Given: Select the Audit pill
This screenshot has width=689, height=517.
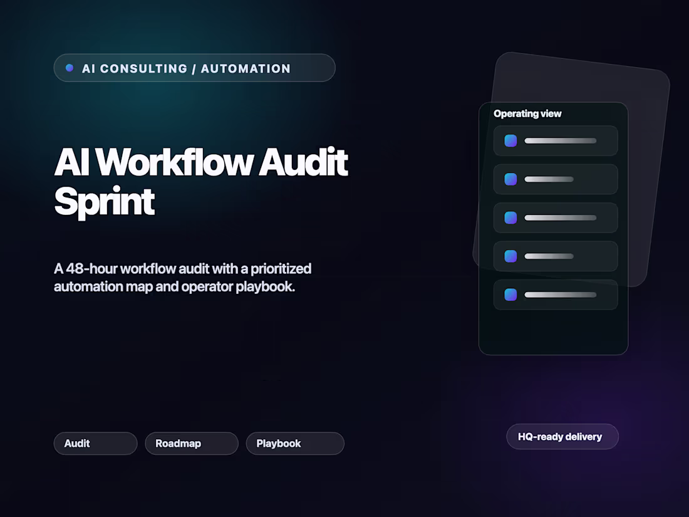Looking at the screenshot, I should pos(95,443).
